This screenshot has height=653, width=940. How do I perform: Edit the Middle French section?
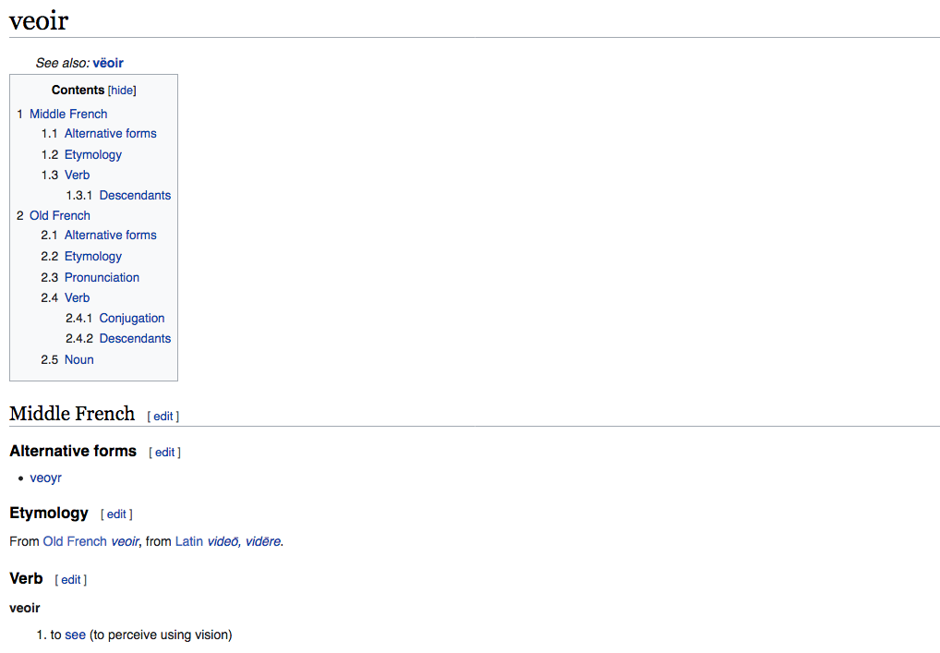coord(163,417)
